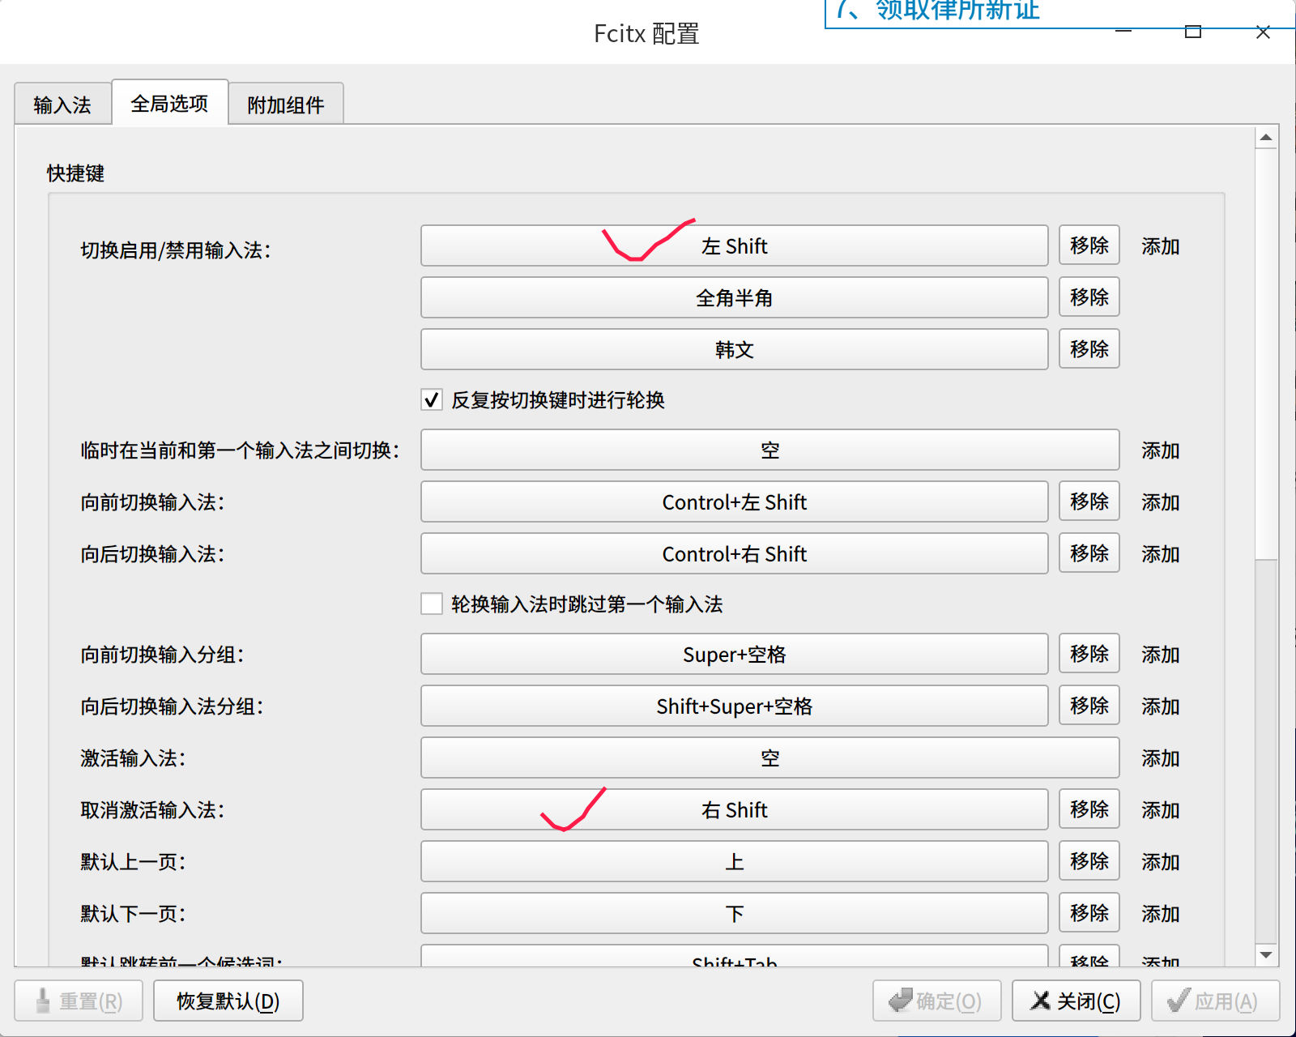
Task: Remove the 全角半角 hotkey
Action: (1089, 297)
